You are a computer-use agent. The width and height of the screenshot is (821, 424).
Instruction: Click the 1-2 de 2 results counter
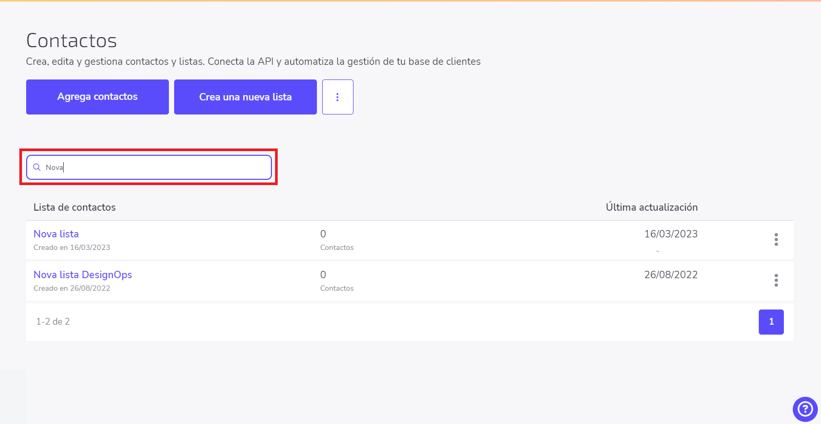click(53, 322)
